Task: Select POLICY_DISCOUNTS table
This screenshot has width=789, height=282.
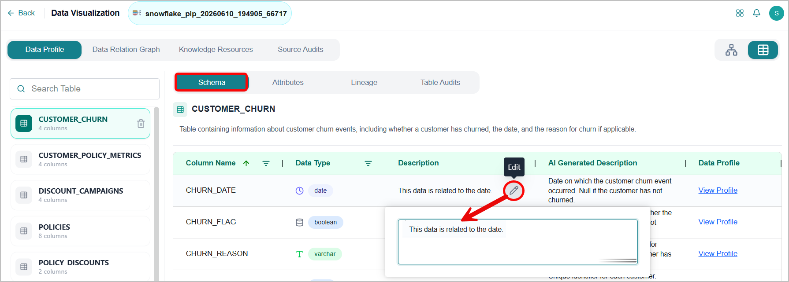Action: [80, 267]
